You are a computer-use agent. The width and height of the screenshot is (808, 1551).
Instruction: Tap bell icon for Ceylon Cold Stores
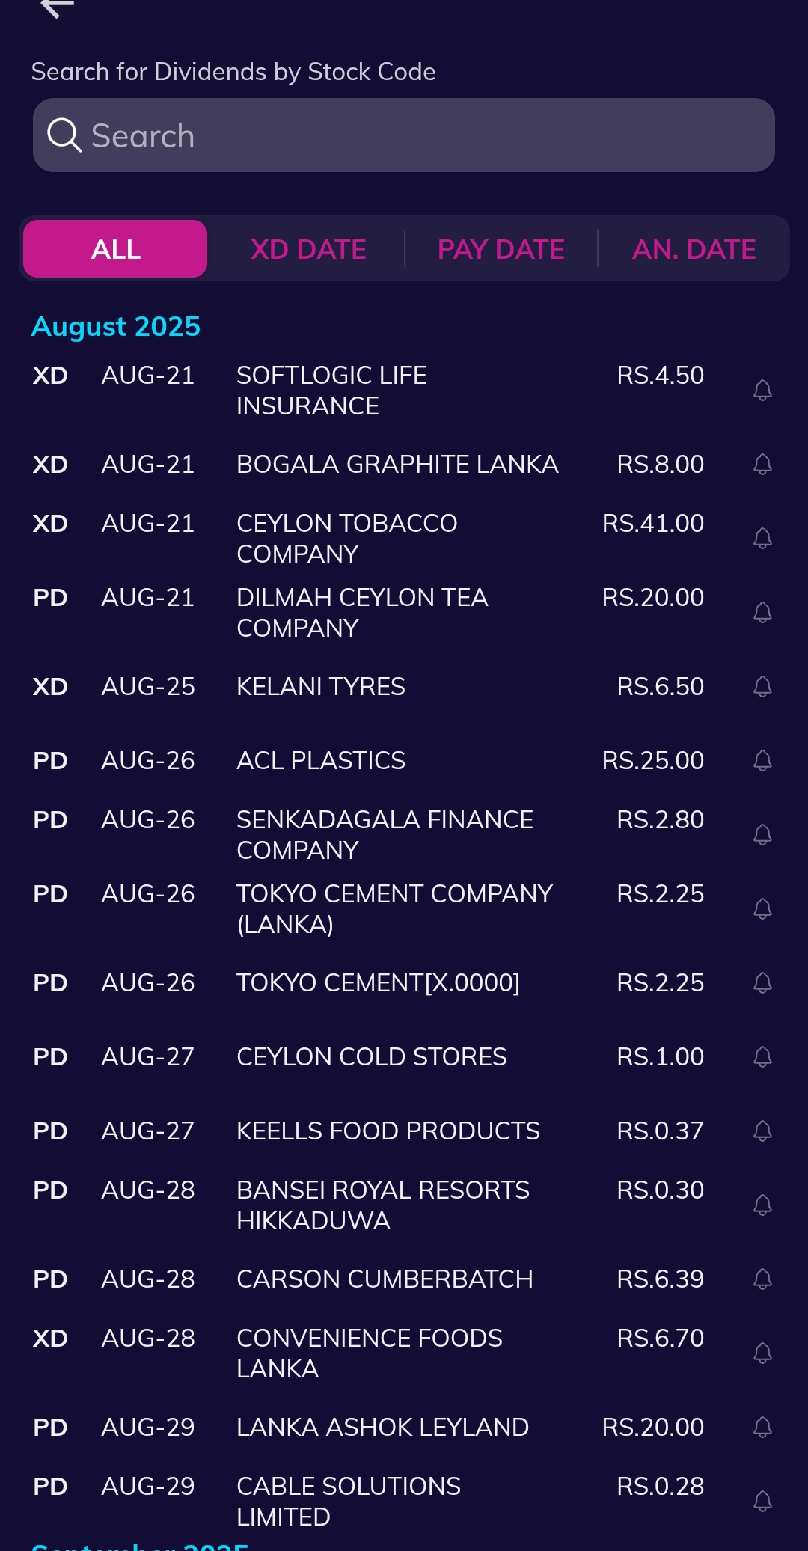click(762, 1056)
